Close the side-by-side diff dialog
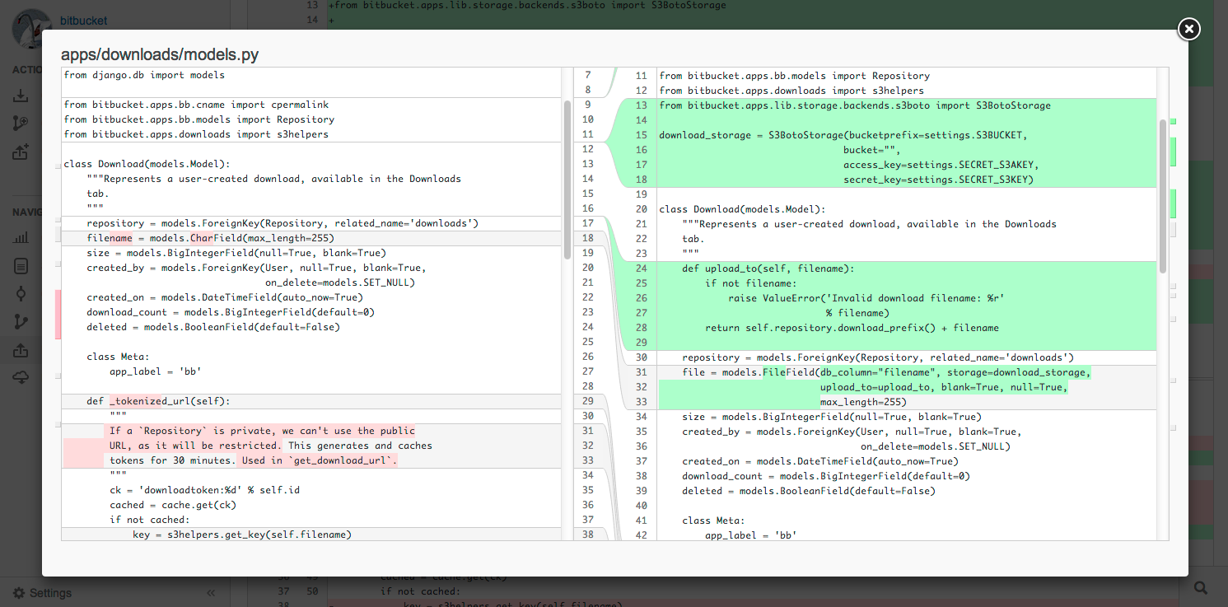This screenshot has height=607, width=1228. pos(1188,29)
